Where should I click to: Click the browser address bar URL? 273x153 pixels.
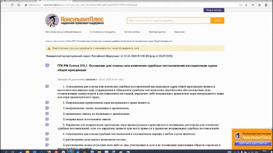(90, 5)
